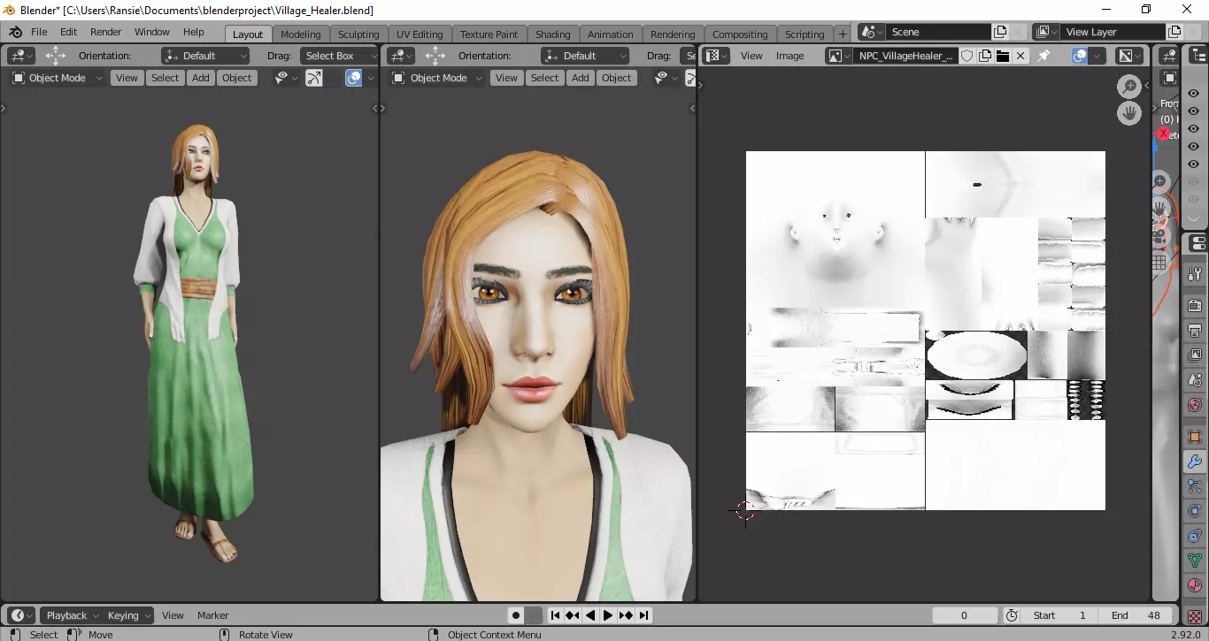Click Select button in middle viewport header
1209x641 pixels.
pyautogui.click(x=544, y=78)
